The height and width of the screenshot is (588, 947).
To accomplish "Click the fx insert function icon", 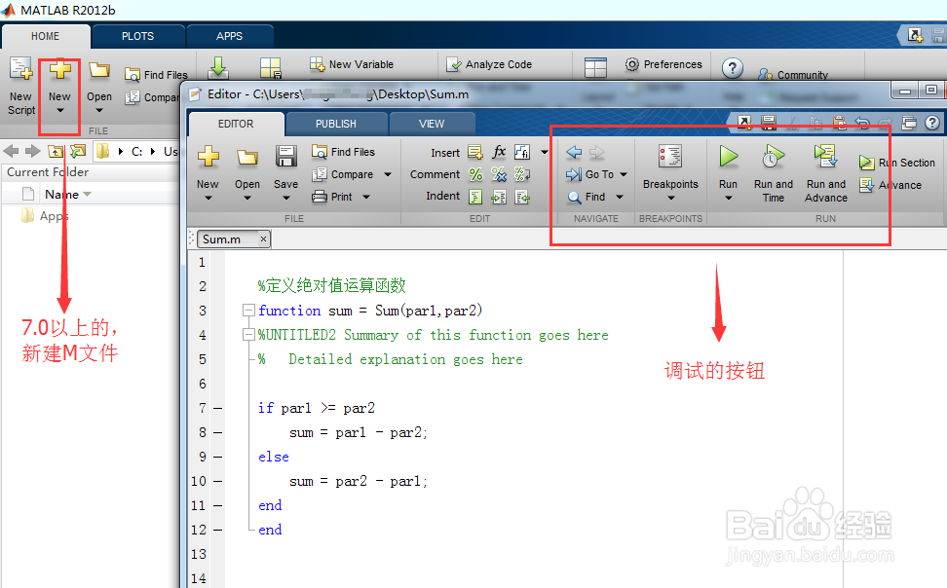I will pos(499,152).
